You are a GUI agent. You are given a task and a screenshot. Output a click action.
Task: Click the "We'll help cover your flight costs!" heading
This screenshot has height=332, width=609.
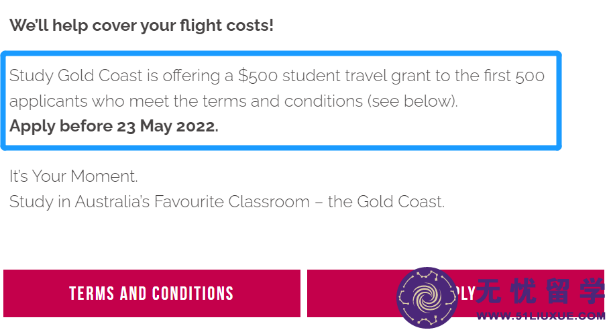[142, 25]
